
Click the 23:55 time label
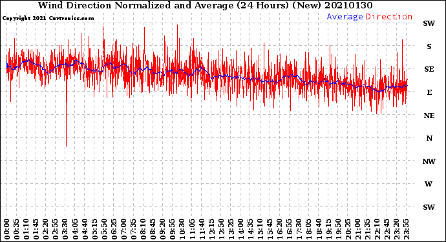(406, 229)
